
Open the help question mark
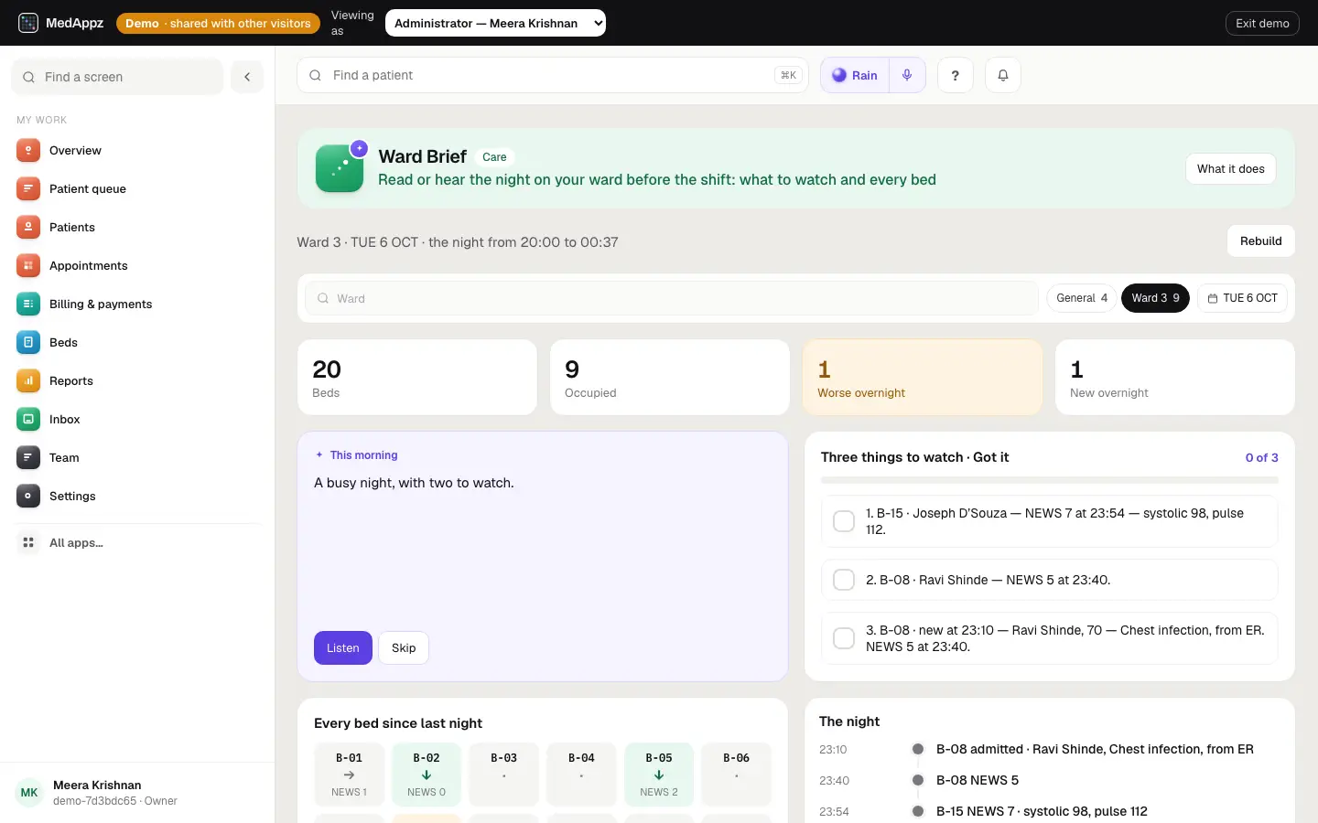[x=956, y=75]
